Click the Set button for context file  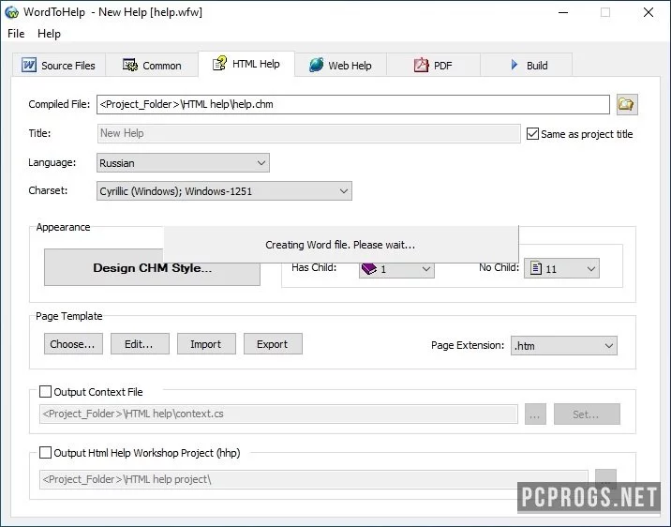point(587,414)
